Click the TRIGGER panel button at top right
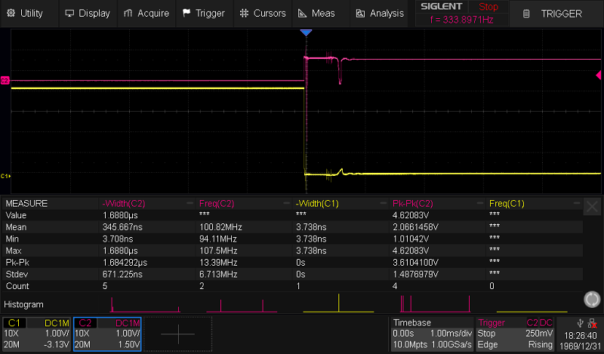Image resolution: width=604 pixels, height=354 pixels. pyautogui.click(x=556, y=14)
